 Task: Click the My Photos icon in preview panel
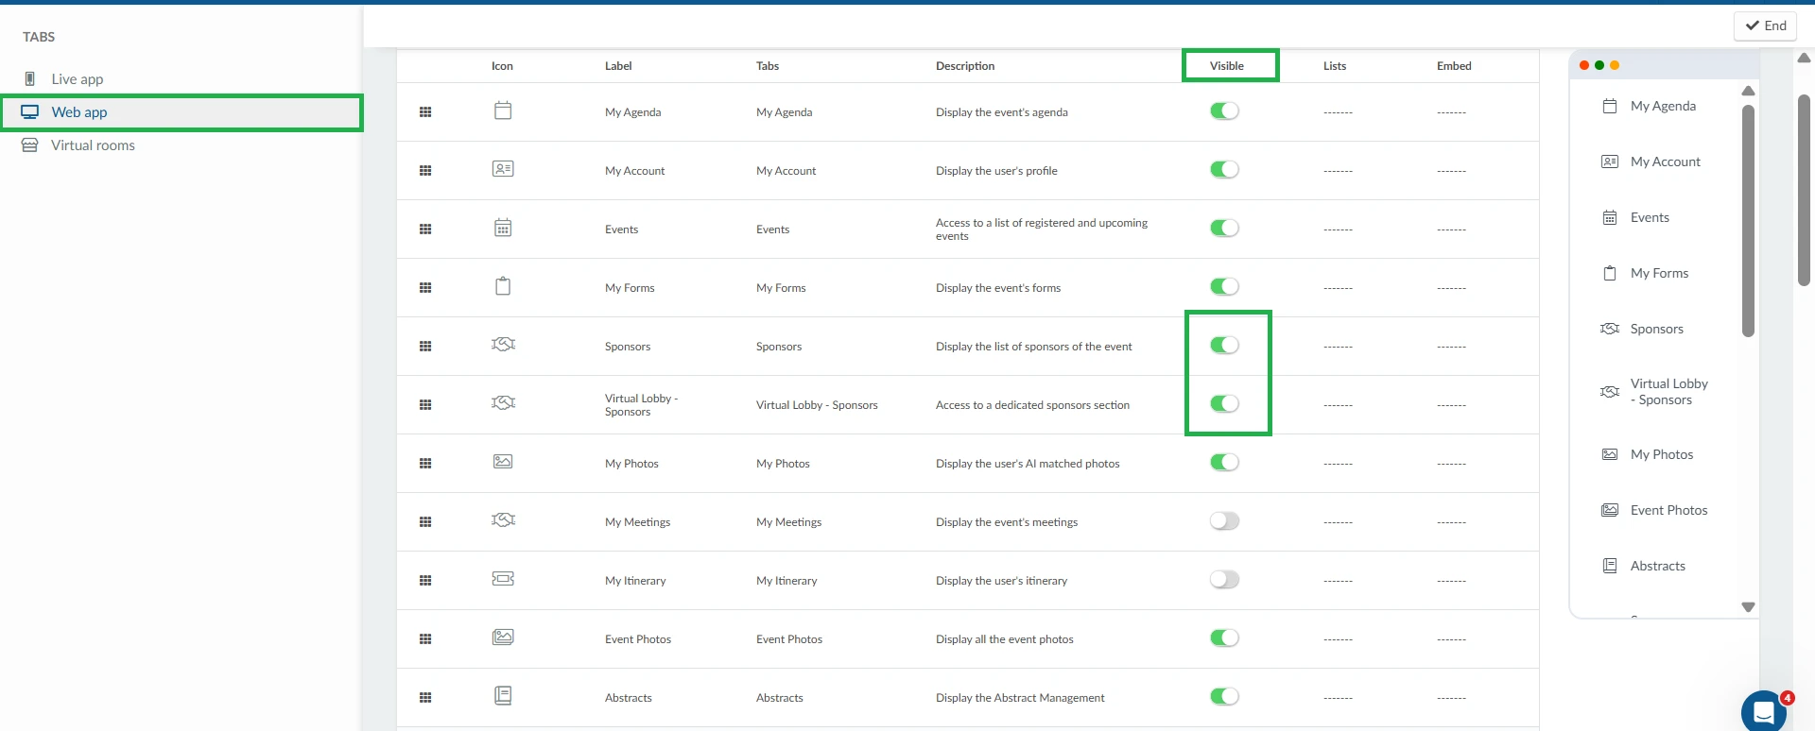[x=1610, y=454]
